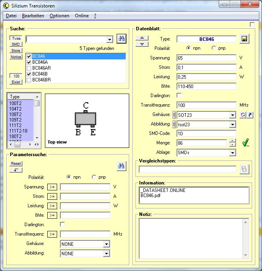Click the copy icon in Vergleichstypen
Viewport: 262px width, 271px height.
[244, 169]
